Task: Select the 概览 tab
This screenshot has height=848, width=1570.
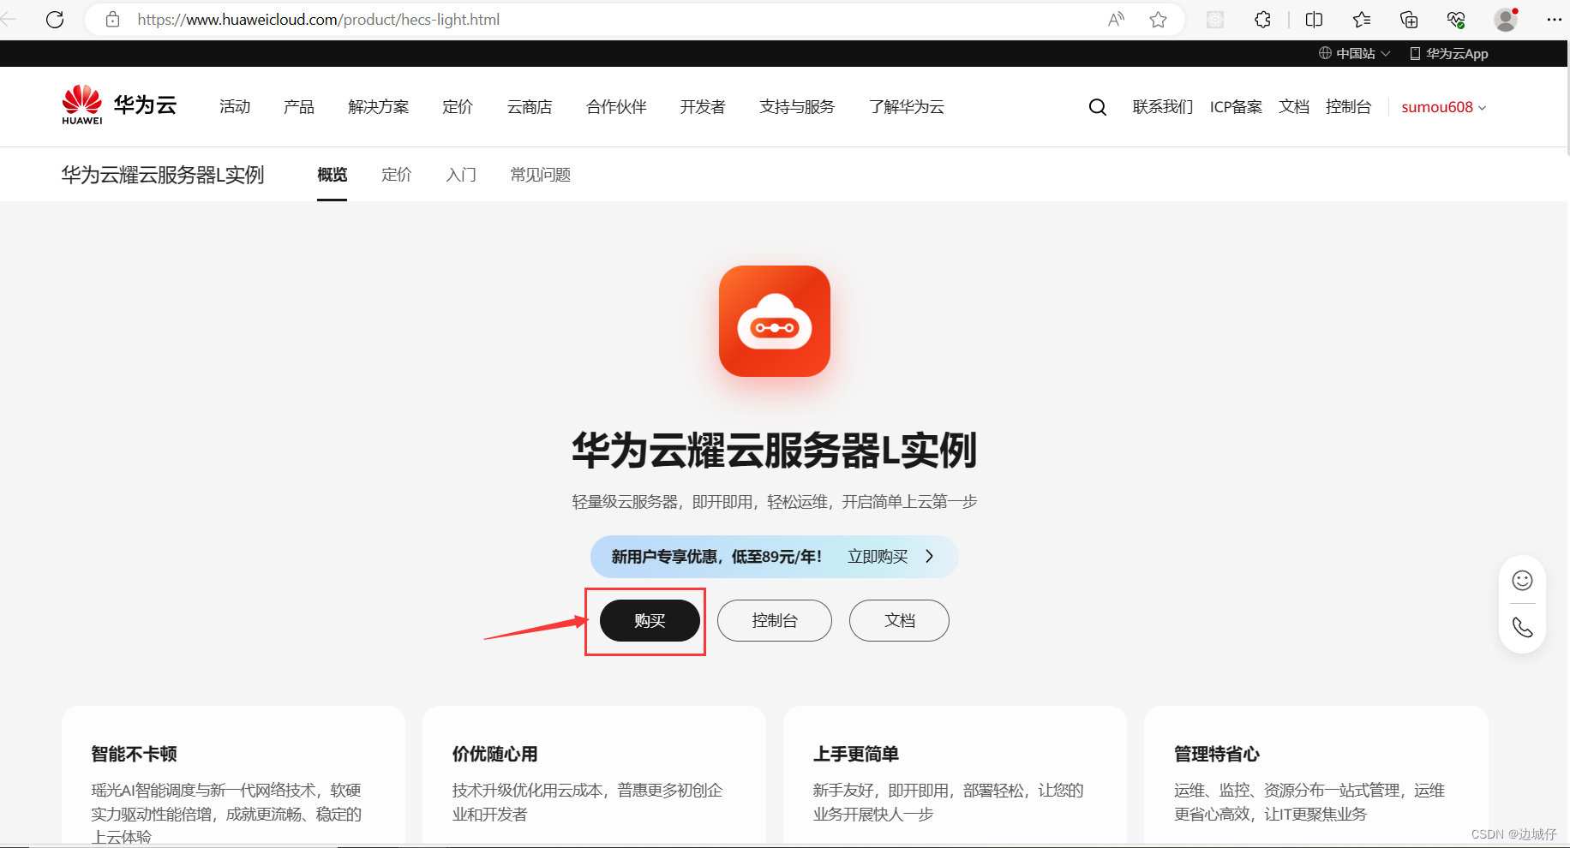Action: (332, 175)
